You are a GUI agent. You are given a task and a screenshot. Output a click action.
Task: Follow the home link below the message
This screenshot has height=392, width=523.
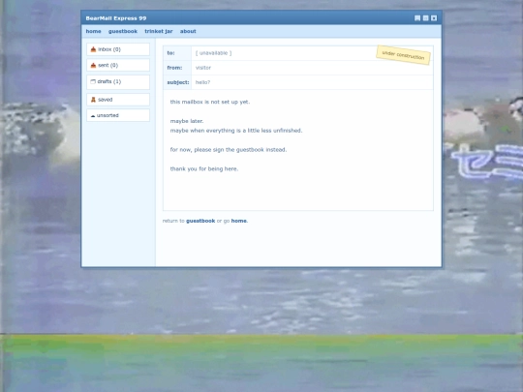(239, 221)
